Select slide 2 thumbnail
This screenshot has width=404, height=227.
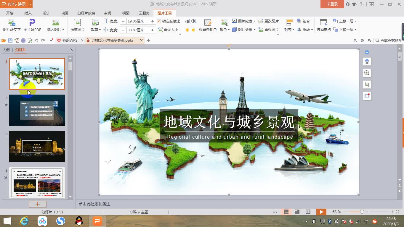coord(37,110)
